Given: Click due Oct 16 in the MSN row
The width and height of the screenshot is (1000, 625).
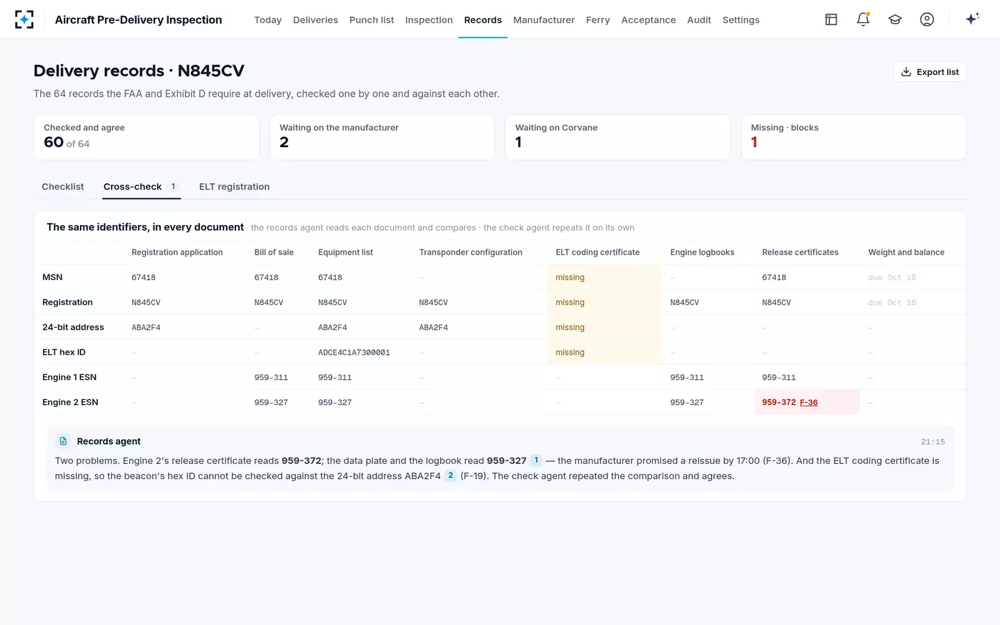Looking at the screenshot, I should (x=892, y=277).
